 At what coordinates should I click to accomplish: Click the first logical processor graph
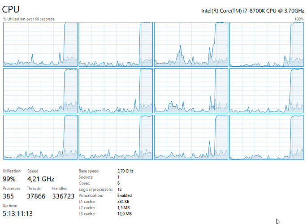click(40, 44)
